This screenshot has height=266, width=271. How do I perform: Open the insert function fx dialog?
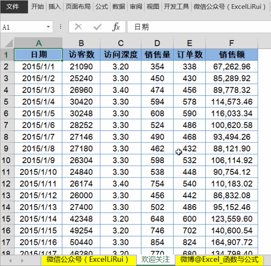click(116, 27)
